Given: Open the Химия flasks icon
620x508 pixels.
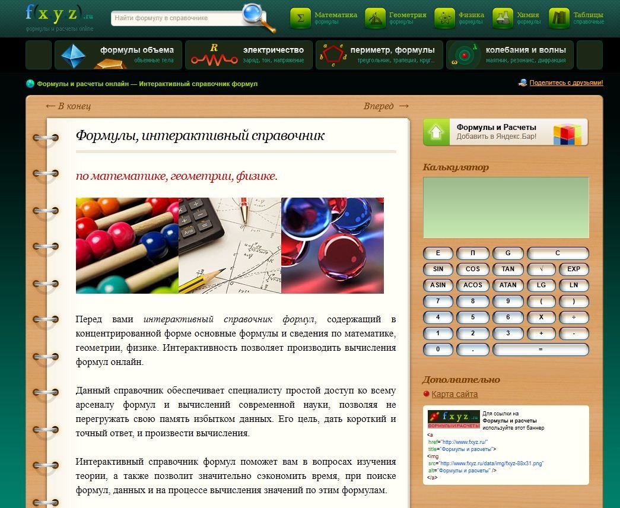Looking at the screenshot, I should click(x=503, y=18).
